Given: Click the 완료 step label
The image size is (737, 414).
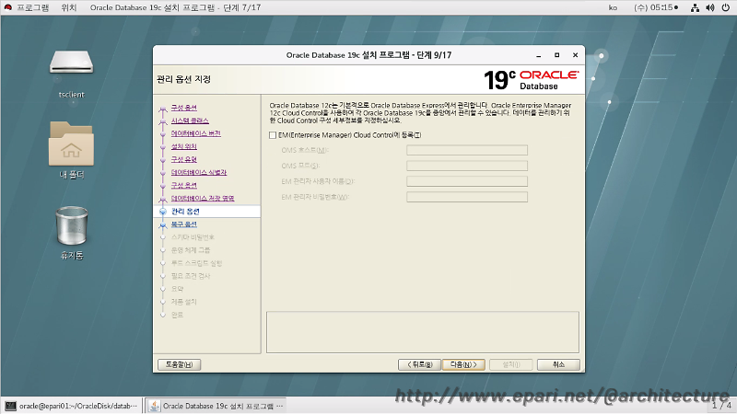Looking at the screenshot, I should 177,315.
